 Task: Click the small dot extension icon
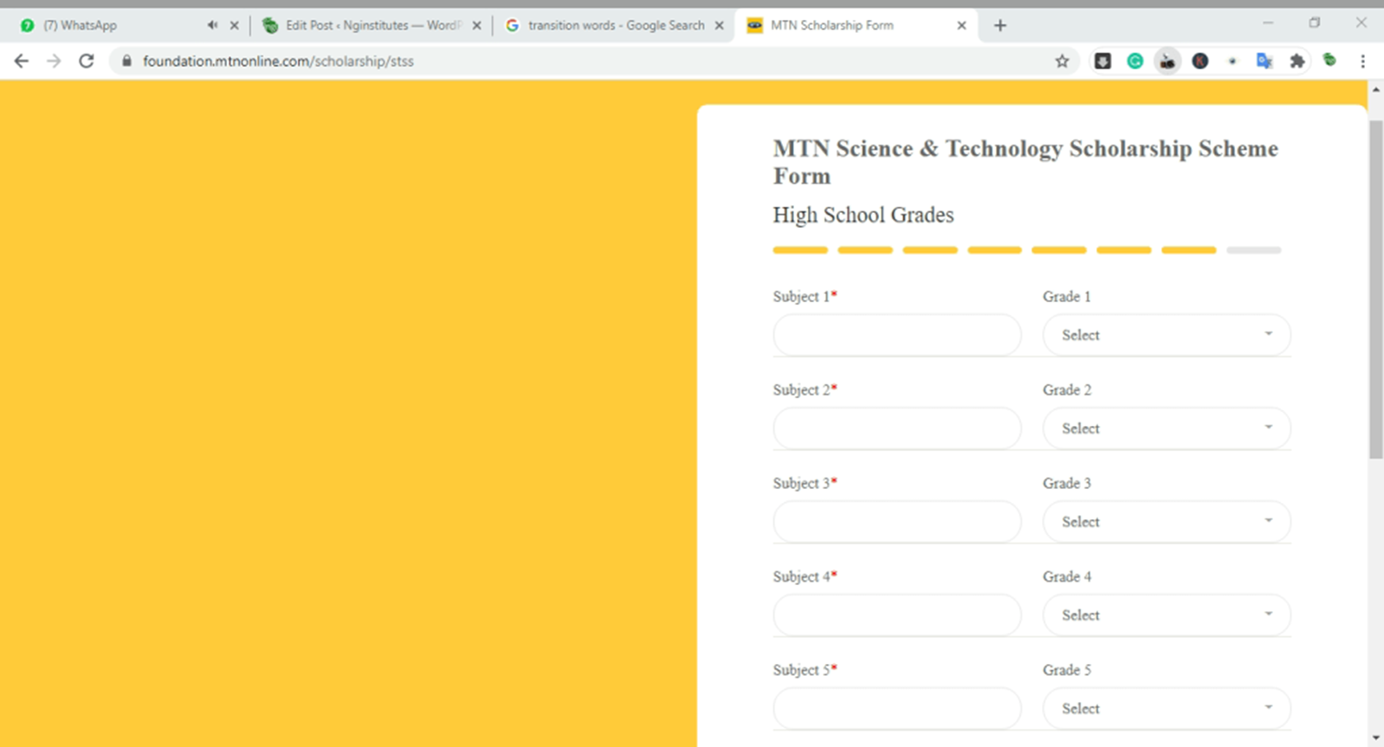tap(1232, 61)
